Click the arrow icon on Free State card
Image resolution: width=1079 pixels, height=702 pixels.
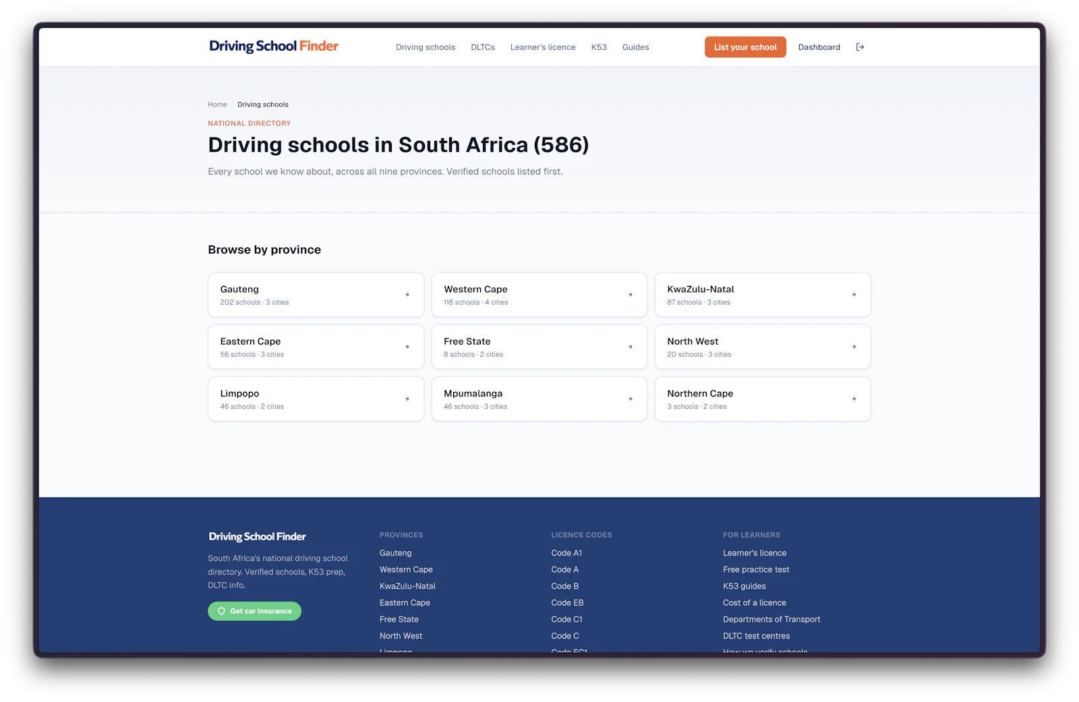[x=631, y=347]
